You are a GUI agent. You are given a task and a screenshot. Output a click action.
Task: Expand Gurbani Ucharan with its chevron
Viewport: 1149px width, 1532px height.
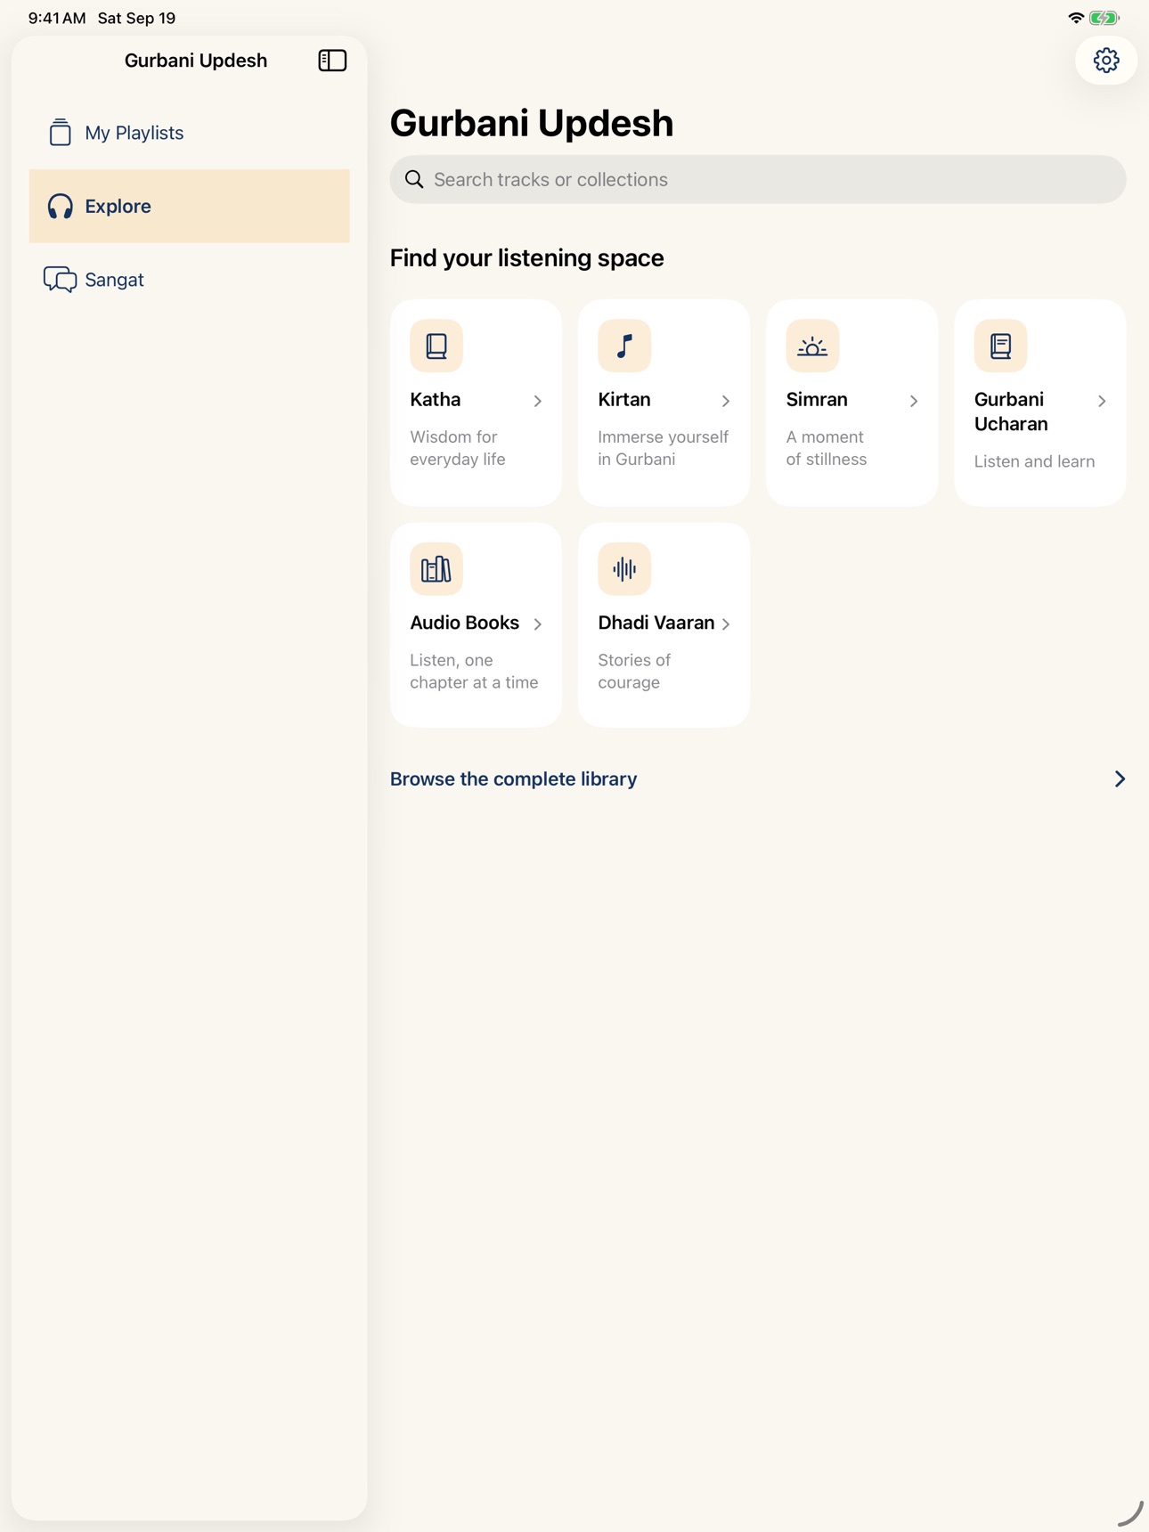(1102, 401)
